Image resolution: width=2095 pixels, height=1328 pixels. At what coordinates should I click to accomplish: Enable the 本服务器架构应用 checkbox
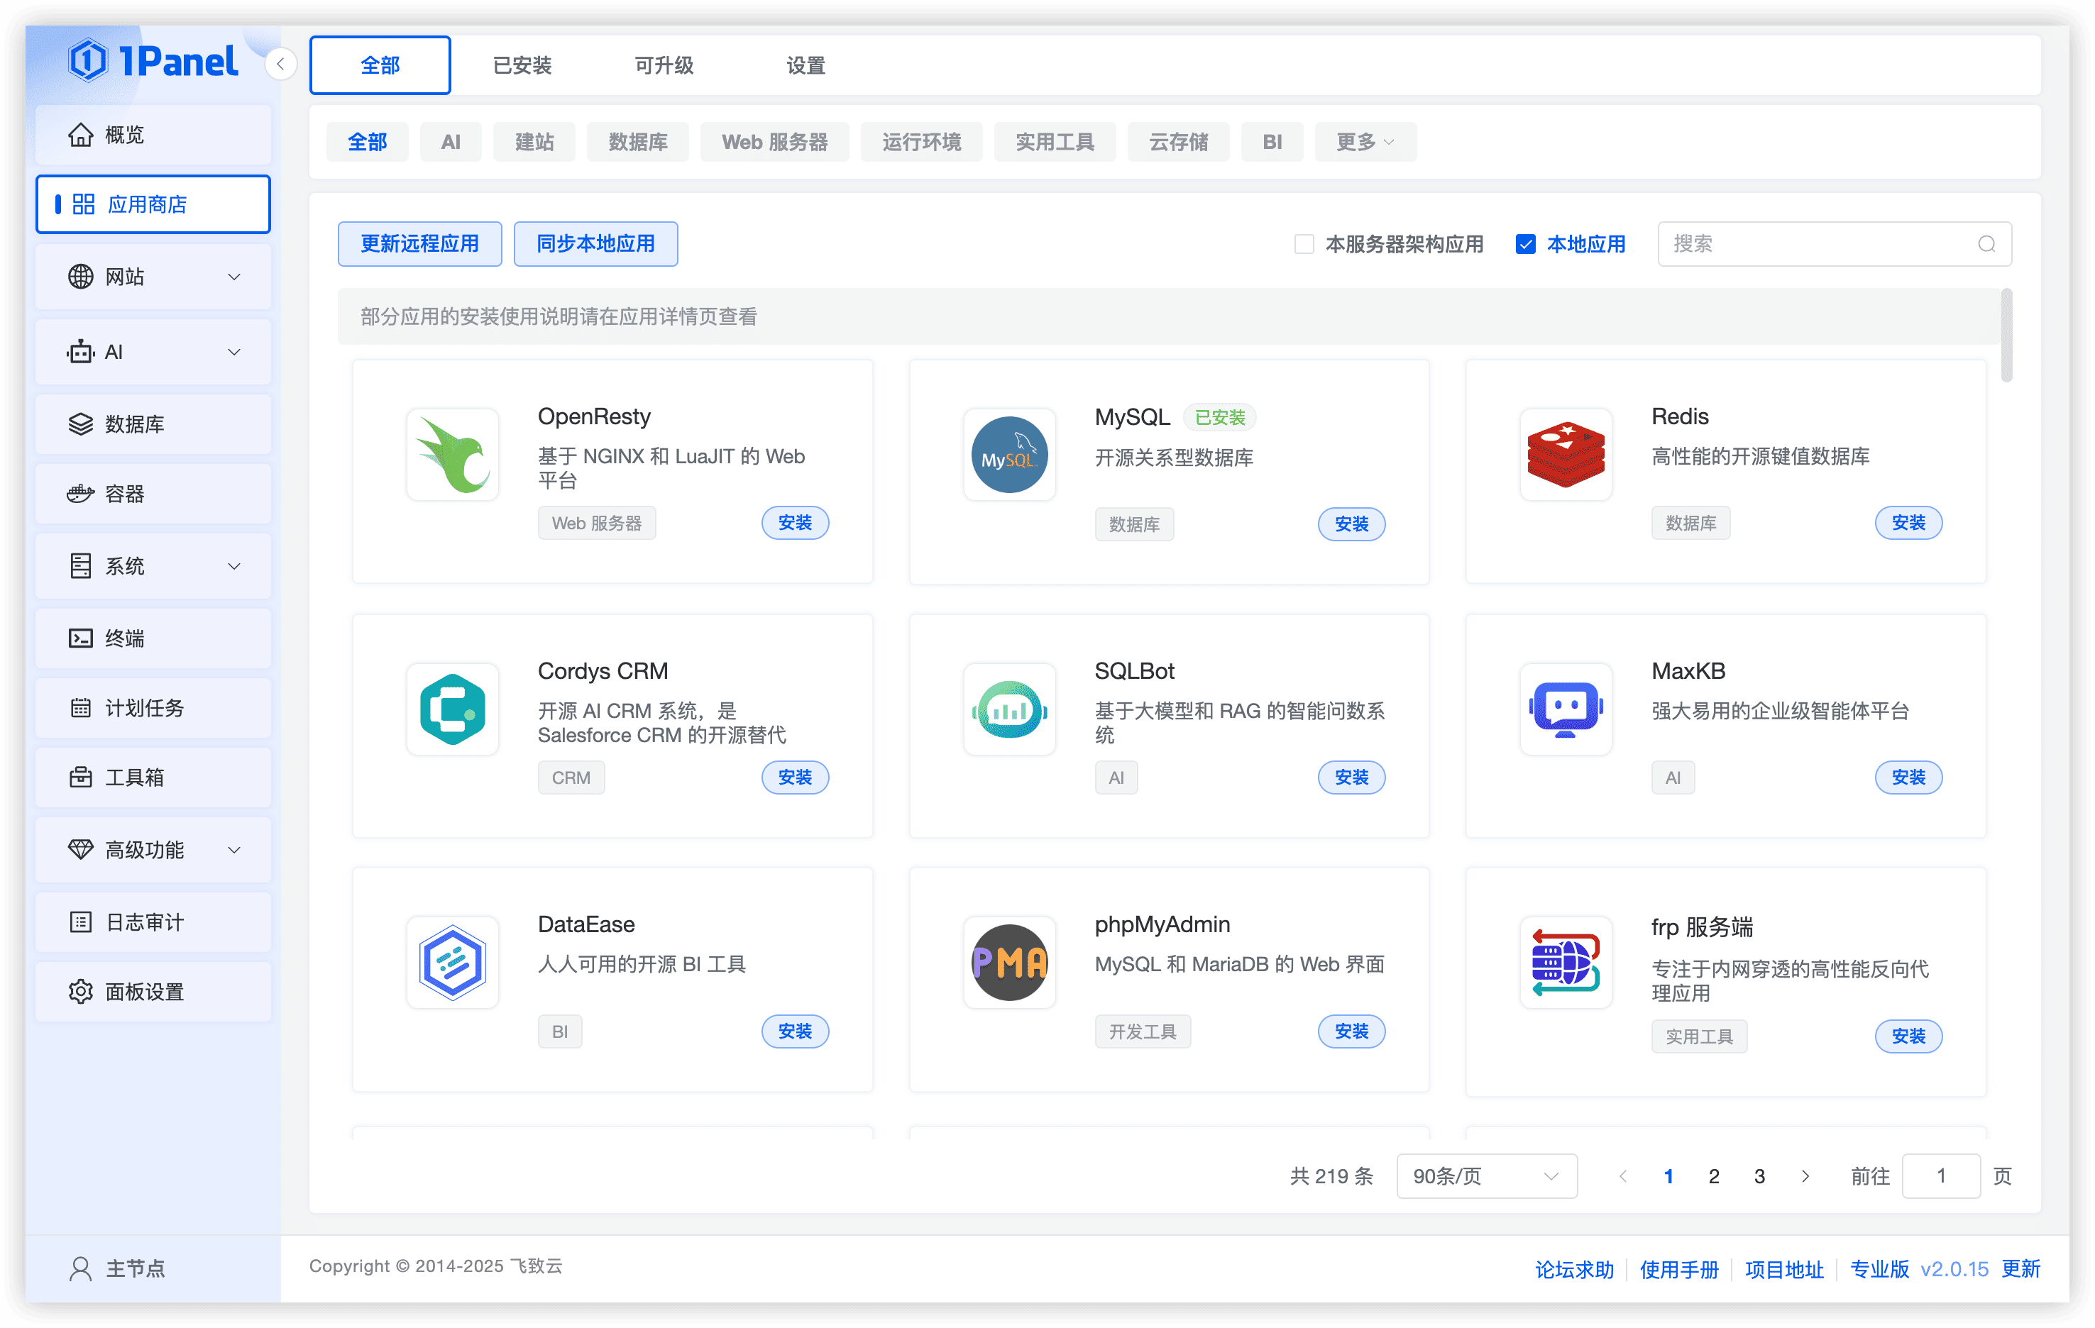1303,244
